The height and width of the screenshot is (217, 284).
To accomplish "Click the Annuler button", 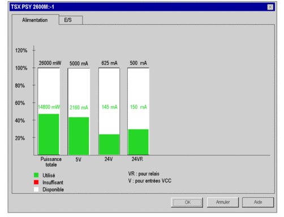I will coord(223,202).
